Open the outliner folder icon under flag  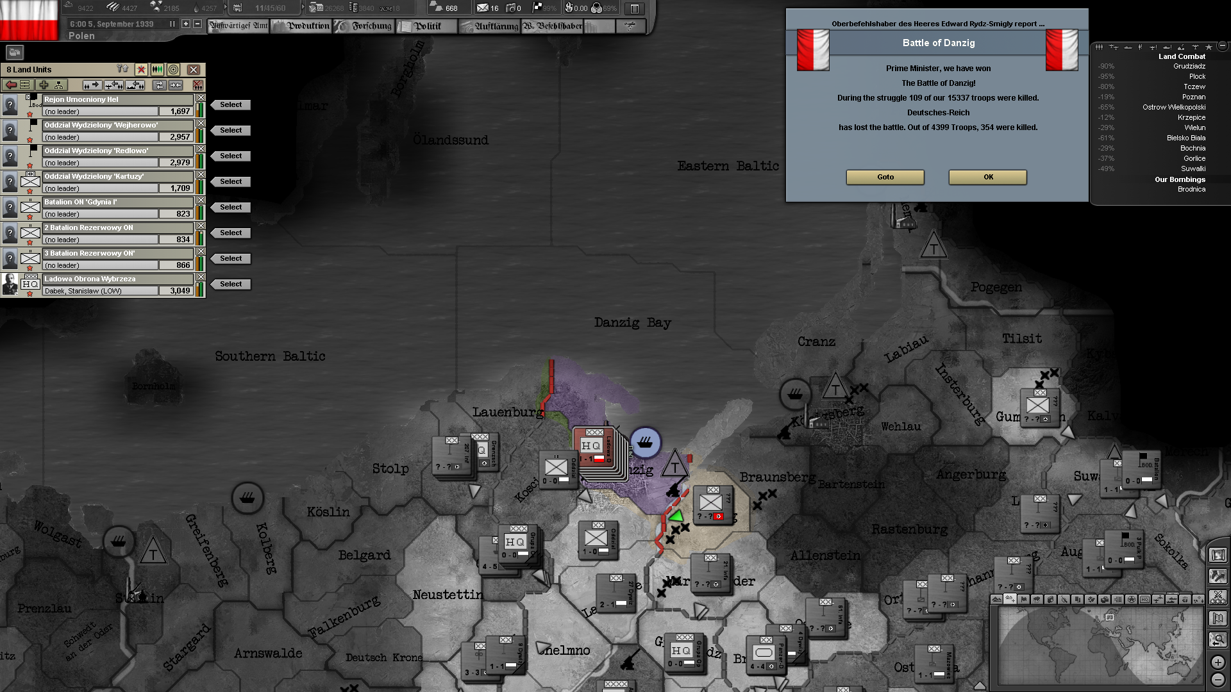coord(15,52)
